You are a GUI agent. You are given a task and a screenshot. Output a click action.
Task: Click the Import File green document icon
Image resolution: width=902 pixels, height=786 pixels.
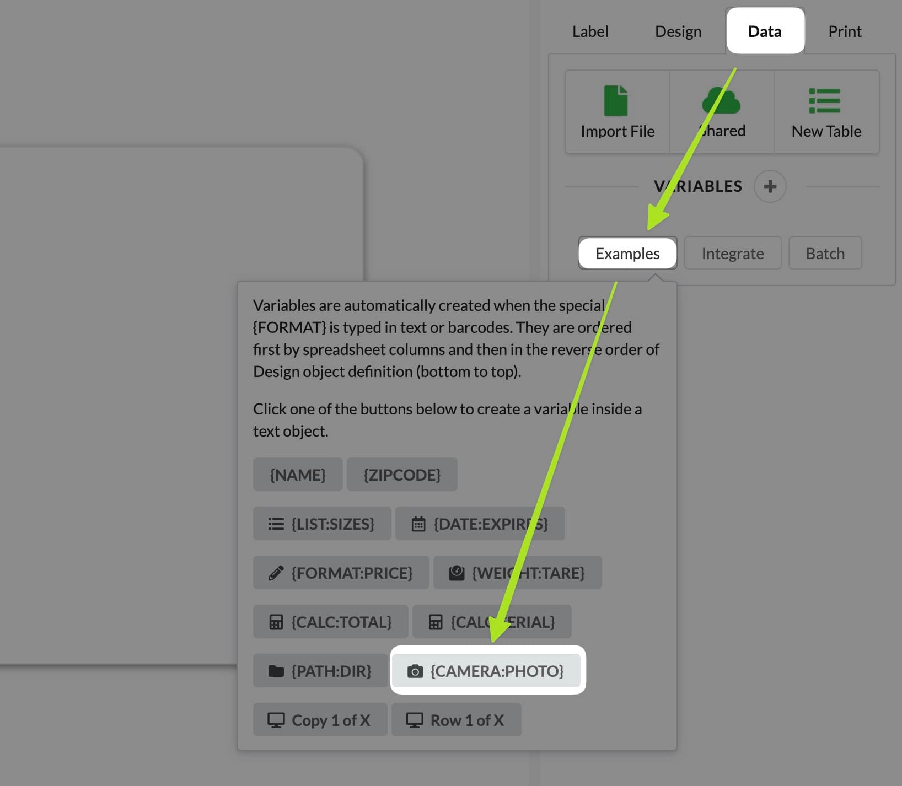coord(616,101)
